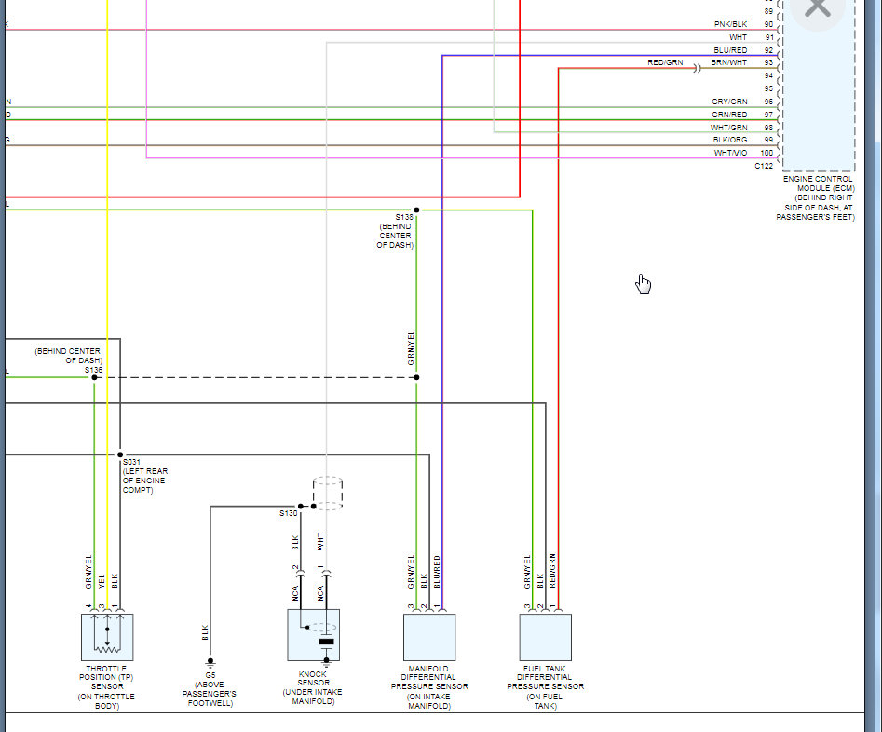882x732 pixels.
Task: Click the vertical 'WHT' label above knock sensor
Action: [320, 541]
